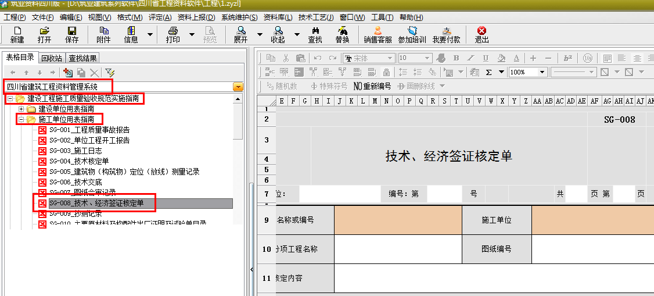Select SG-004_技术核定单 in the tree
This screenshot has width=654, height=296.
[x=78, y=161]
